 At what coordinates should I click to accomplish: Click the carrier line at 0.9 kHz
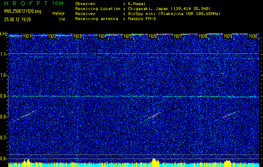(134, 96)
